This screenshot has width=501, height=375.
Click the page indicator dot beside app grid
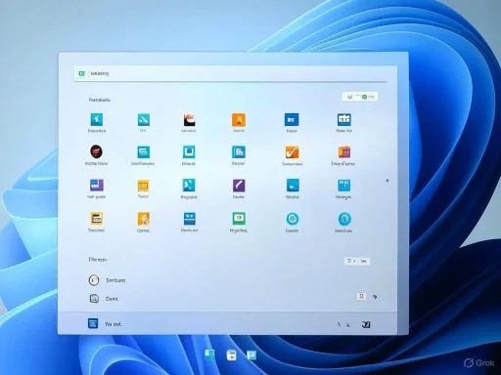click(387, 181)
